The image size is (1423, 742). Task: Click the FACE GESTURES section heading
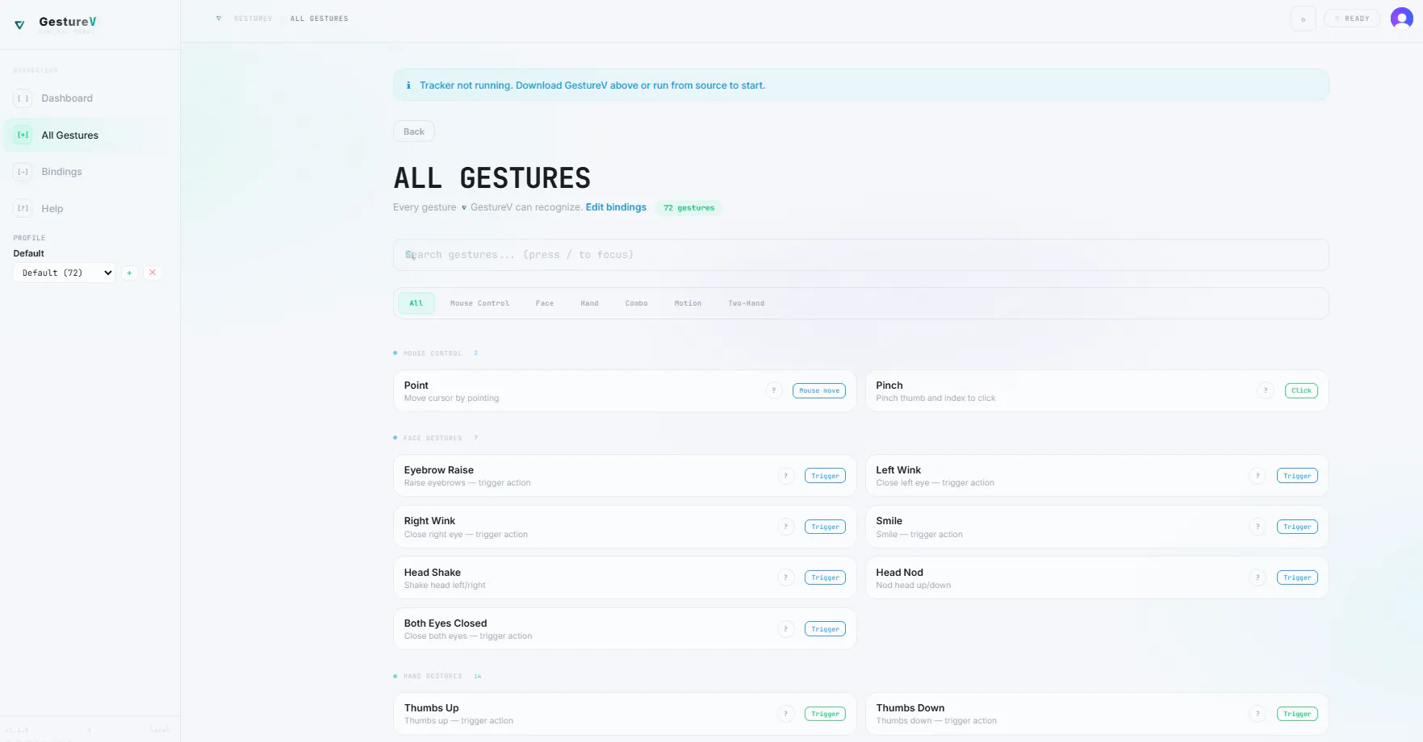[x=433, y=438]
